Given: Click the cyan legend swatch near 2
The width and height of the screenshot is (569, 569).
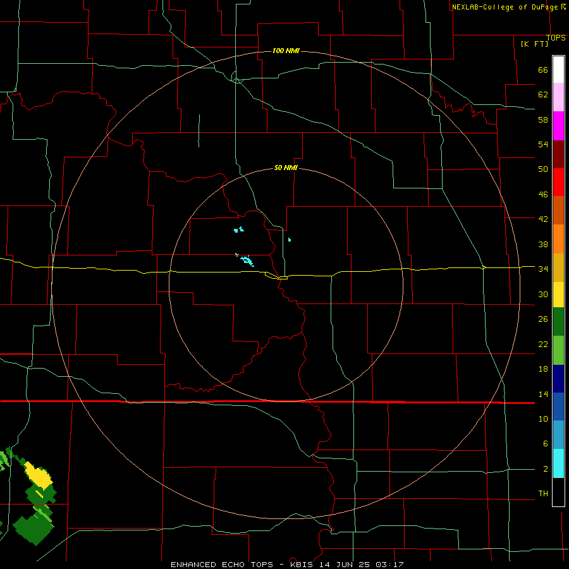Looking at the screenshot, I should pyautogui.click(x=558, y=464).
